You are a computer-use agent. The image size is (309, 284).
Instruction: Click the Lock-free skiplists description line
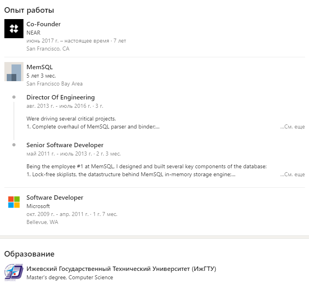tap(131, 174)
